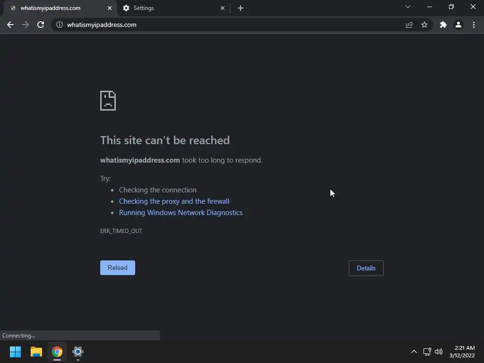Viewport: 484px width, 363px height.
Task: Bookmark this tab with the star icon
Action: (424, 25)
